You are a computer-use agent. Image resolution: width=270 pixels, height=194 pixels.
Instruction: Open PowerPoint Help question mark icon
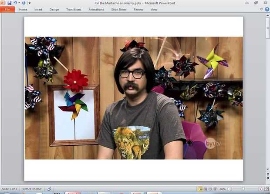pyautogui.click(x=267, y=9)
